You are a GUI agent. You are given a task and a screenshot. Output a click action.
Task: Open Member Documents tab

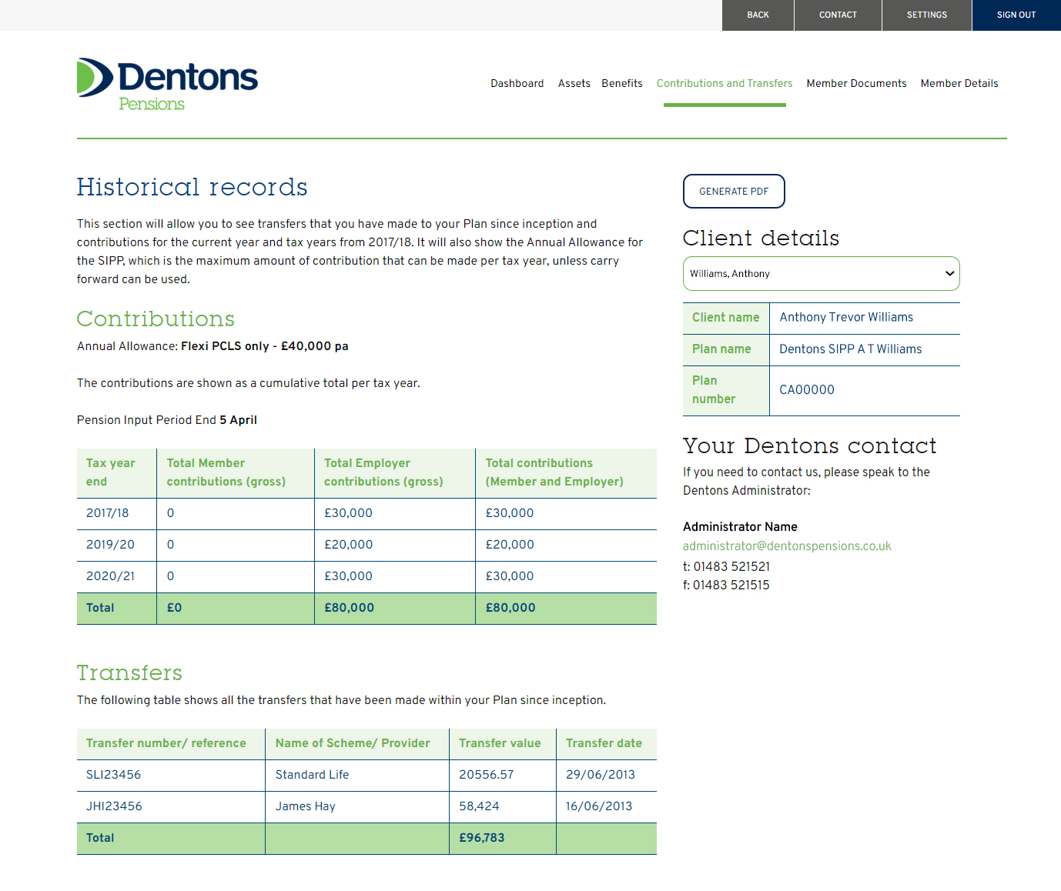click(x=856, y=83)
